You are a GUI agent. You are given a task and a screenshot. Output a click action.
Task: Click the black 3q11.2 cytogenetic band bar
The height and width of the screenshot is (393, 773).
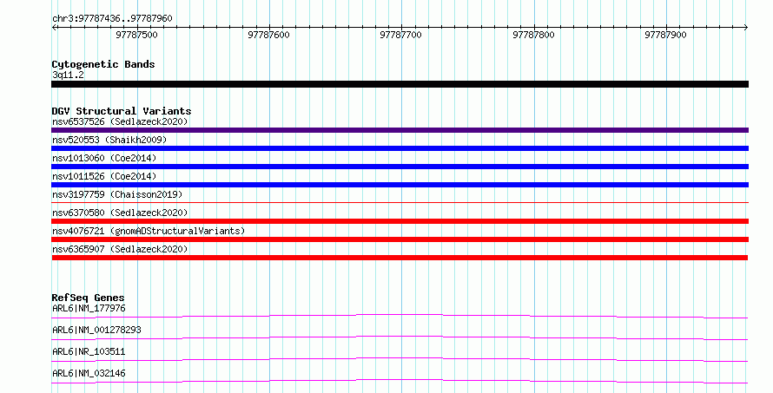pyautogui.click(x=400, y=84)
